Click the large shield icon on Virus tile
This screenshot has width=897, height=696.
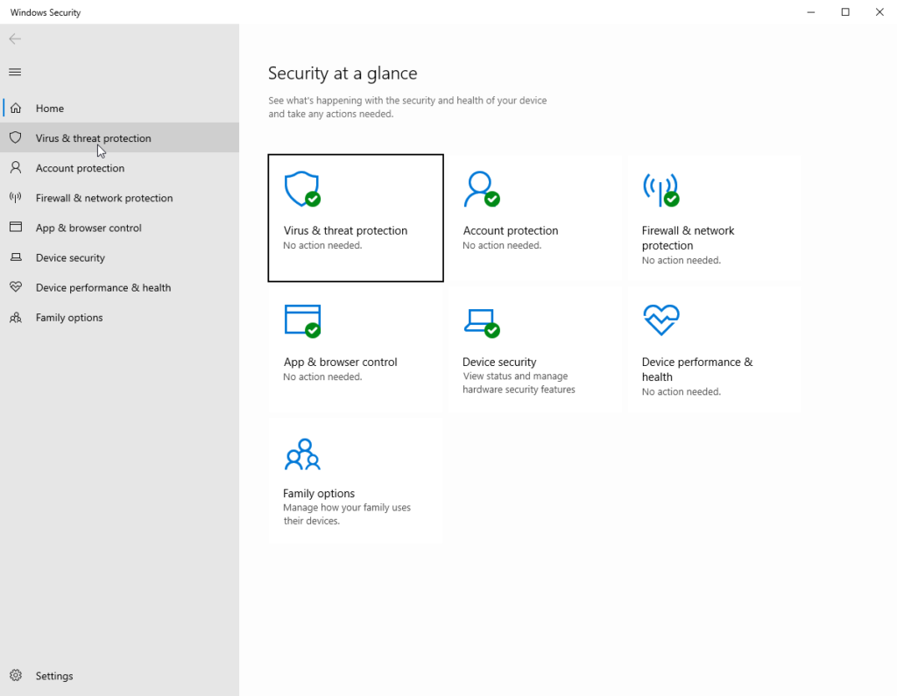point(302,189)
